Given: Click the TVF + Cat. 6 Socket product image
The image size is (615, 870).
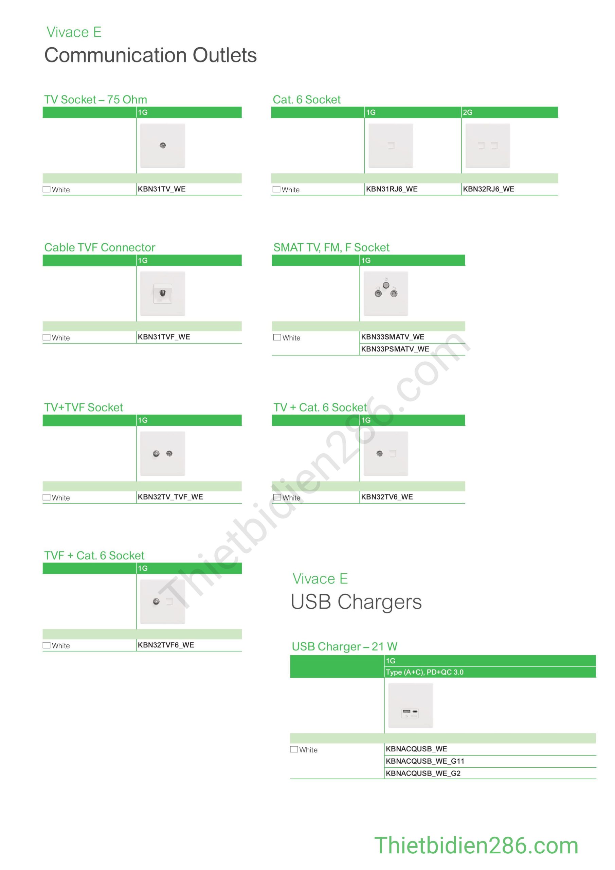Looking at the screenshot, I should pyautogui.click(x=162, y=601).
